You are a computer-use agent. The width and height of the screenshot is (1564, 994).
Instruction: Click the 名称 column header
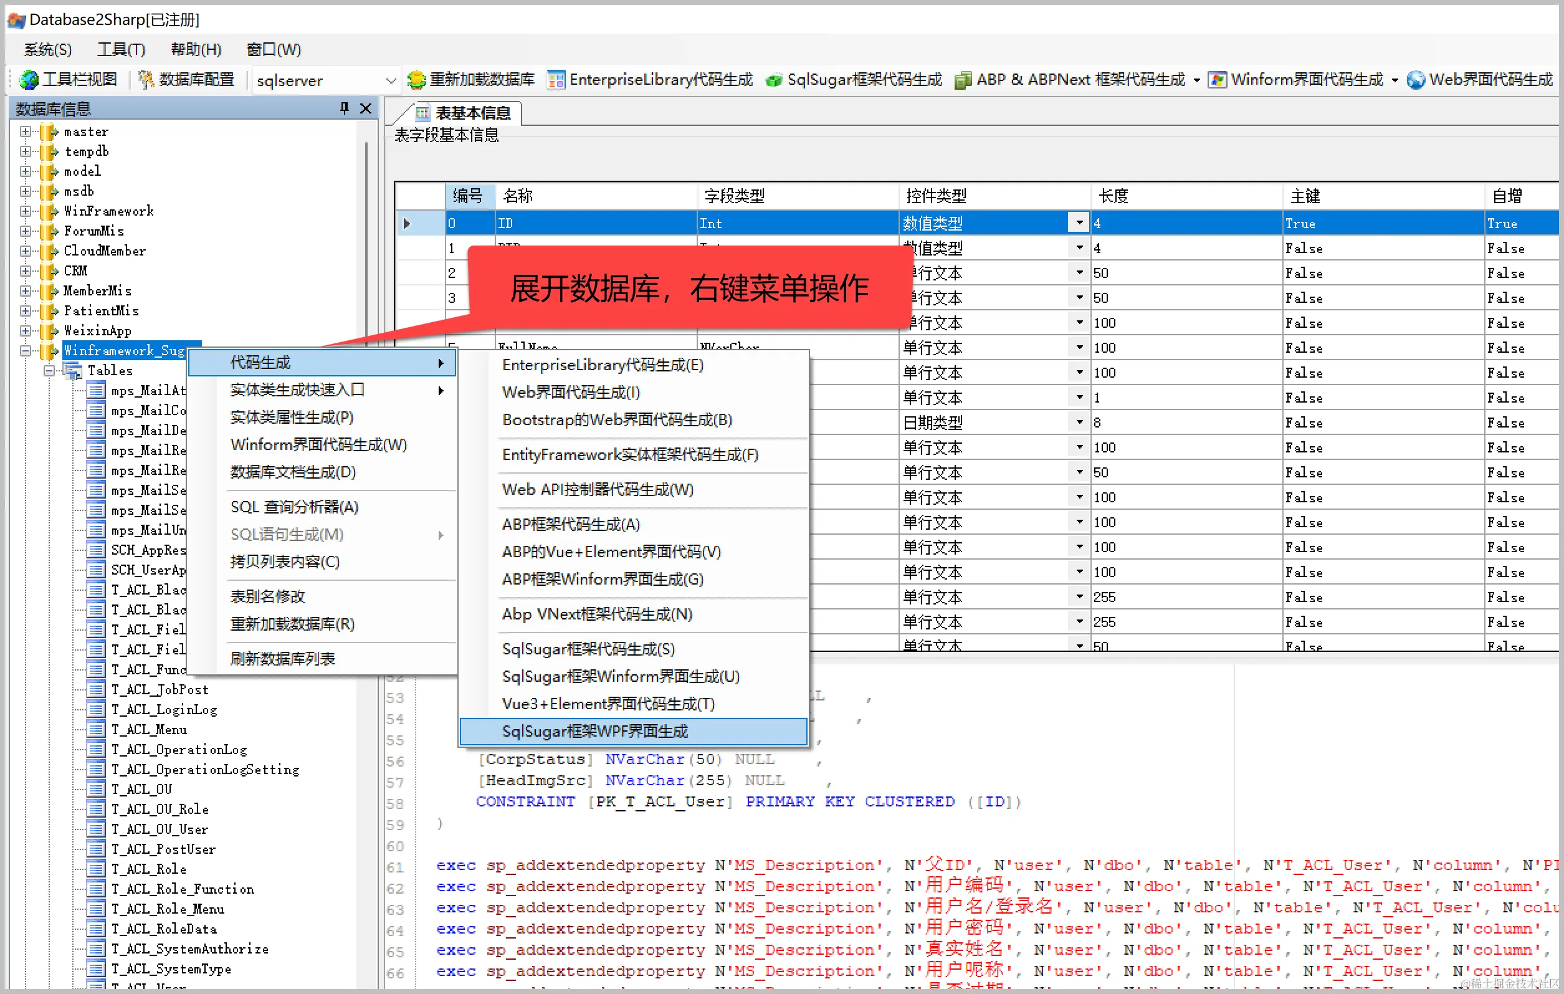(x=596, y=196)
